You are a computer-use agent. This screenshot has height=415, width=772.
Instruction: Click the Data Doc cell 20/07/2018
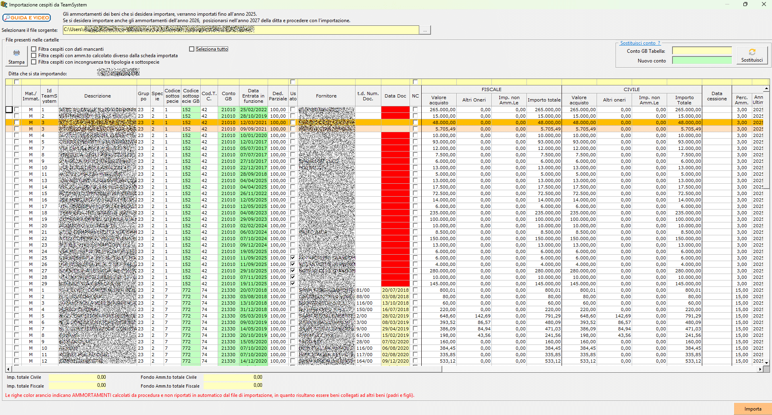[395, 290]
